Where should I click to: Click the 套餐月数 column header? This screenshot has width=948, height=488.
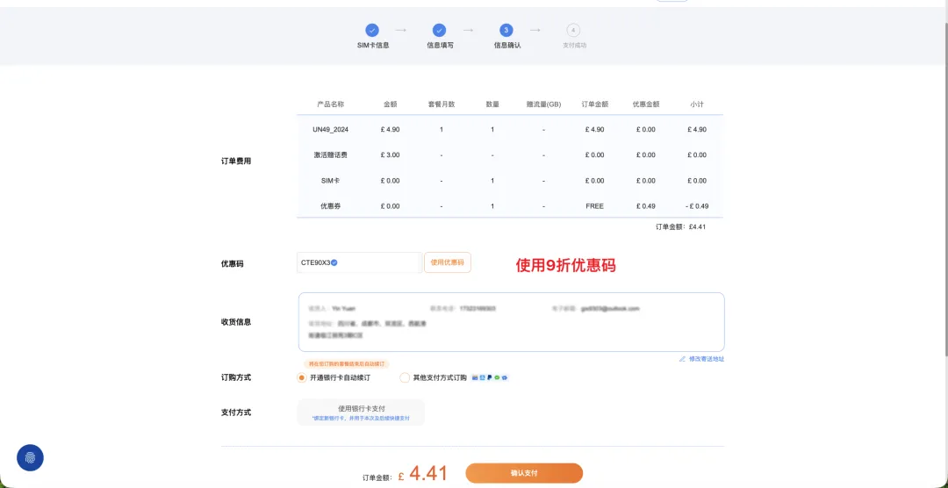442,104
